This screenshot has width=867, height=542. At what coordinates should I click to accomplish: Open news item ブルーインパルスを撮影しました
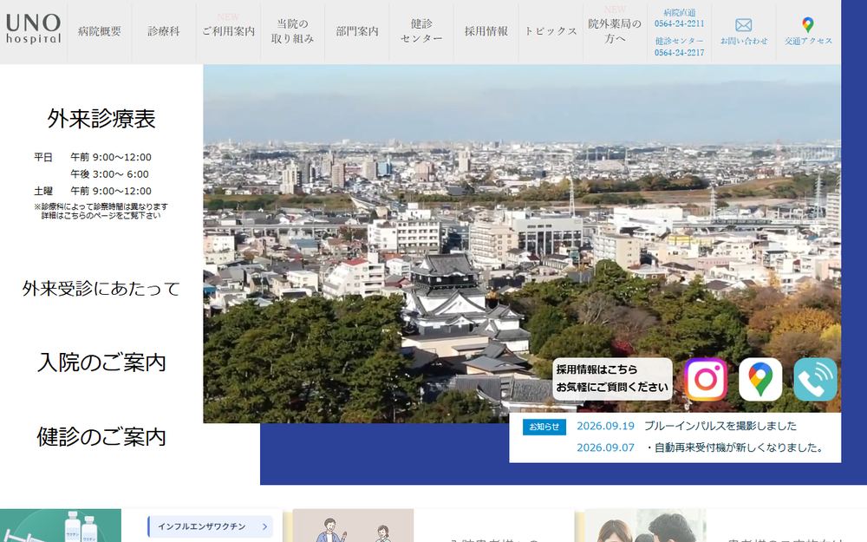coord(720,426)
